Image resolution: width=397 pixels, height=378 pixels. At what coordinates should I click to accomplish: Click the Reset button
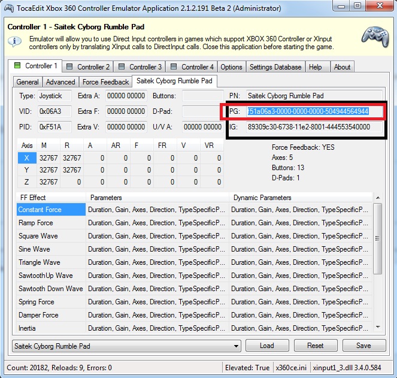(316, 346)
